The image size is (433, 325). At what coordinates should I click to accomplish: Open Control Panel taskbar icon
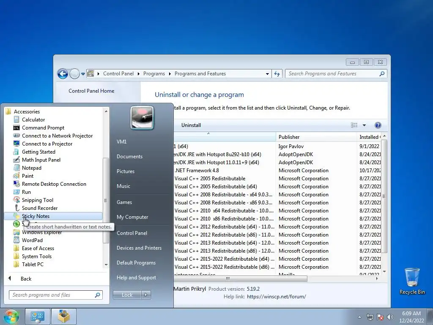(38, 317)
